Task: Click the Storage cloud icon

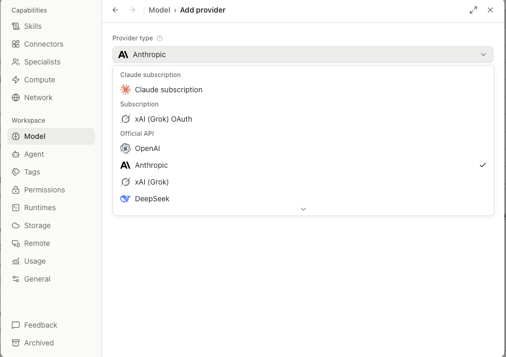Action: [x=16, y=225]
